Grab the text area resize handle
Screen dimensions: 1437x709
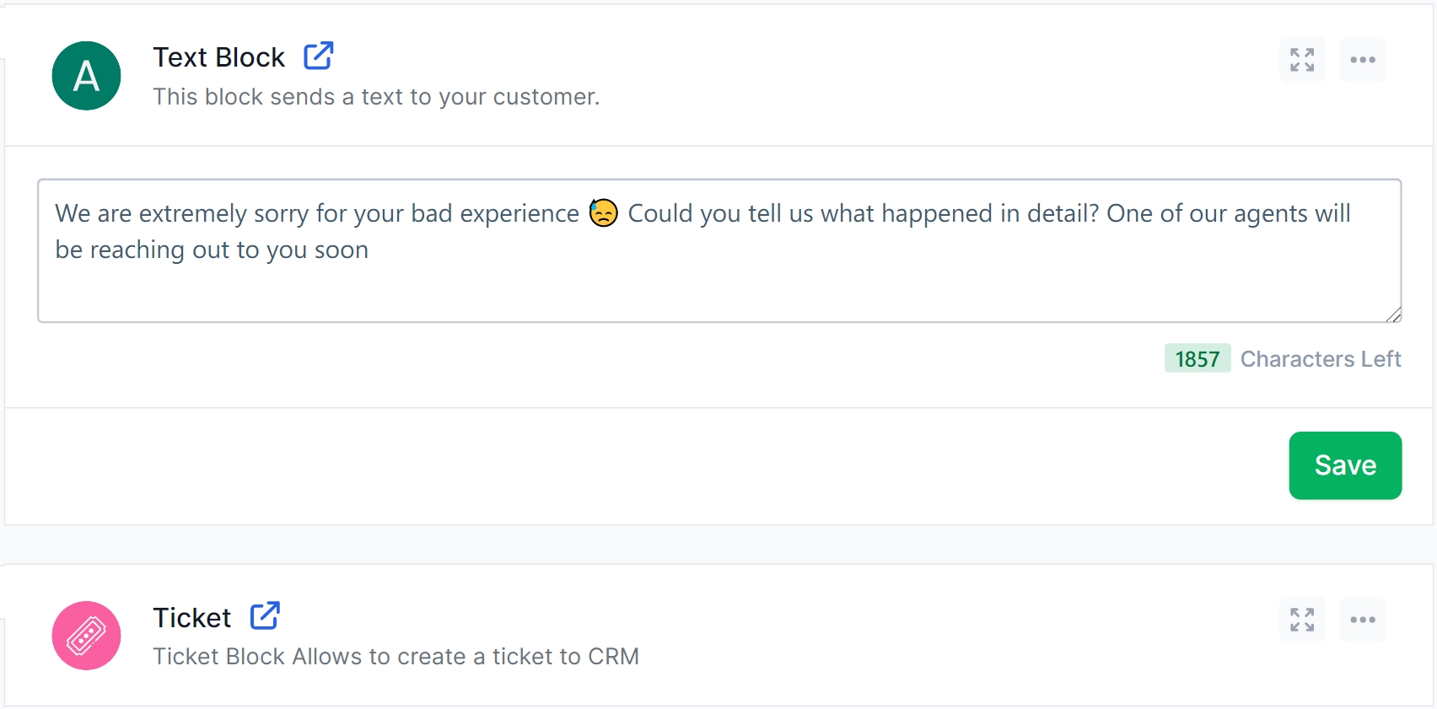[1394, 314]
